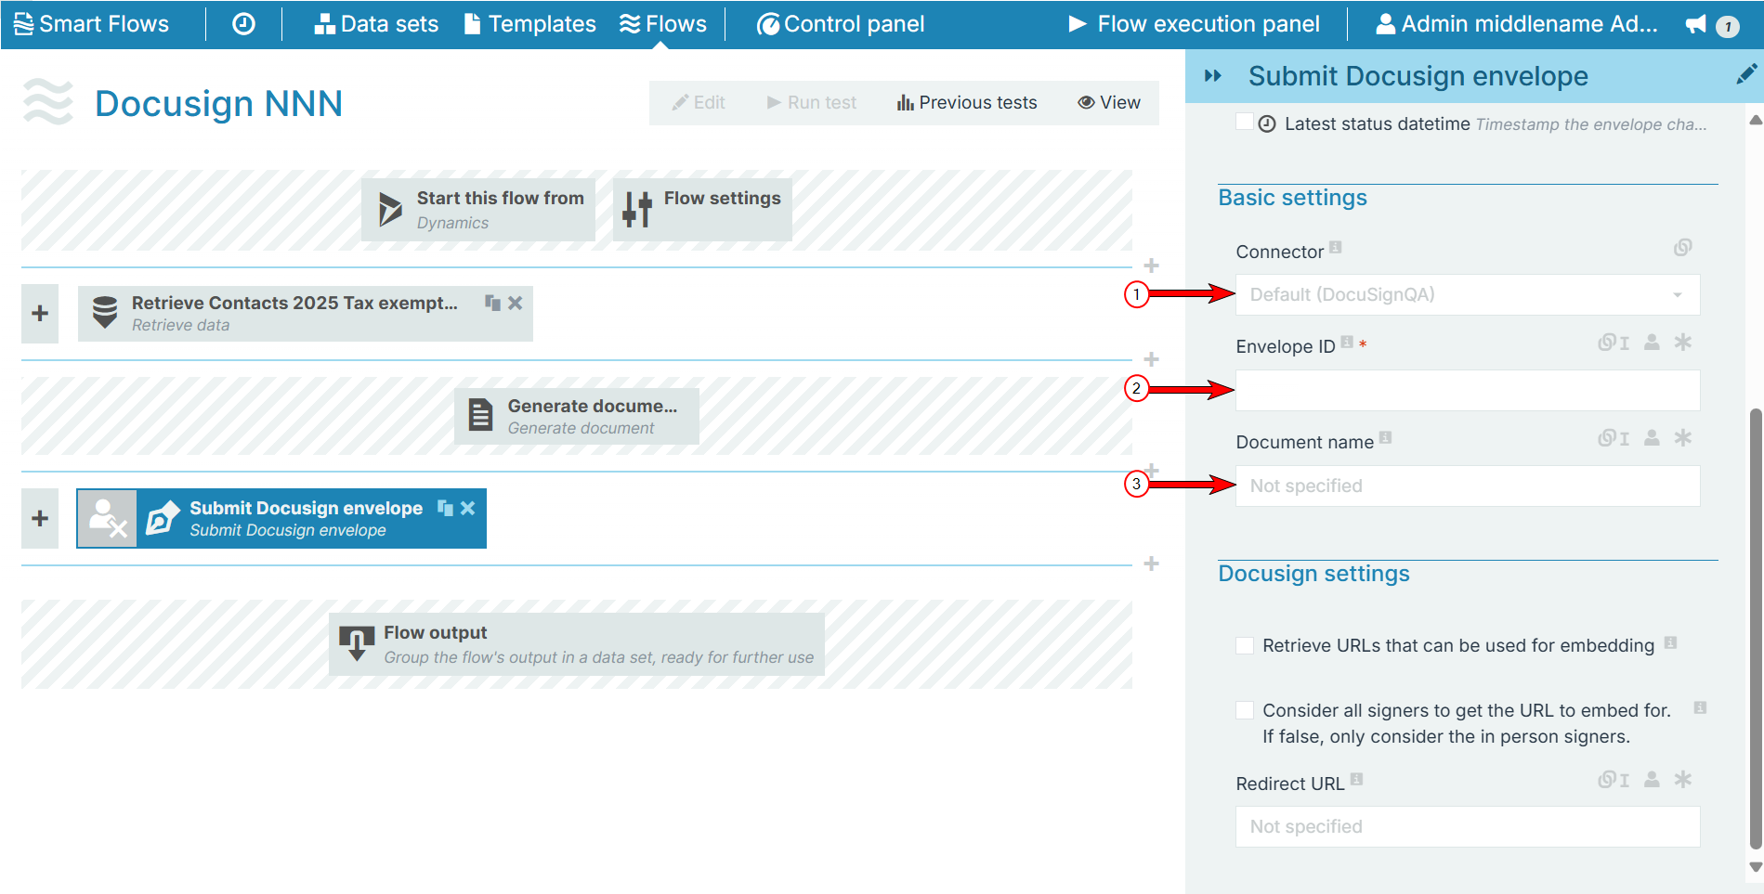Open announcements via the megaphone icon
The height and width of the screenshot is (894, 1764).
[1696, 24]
